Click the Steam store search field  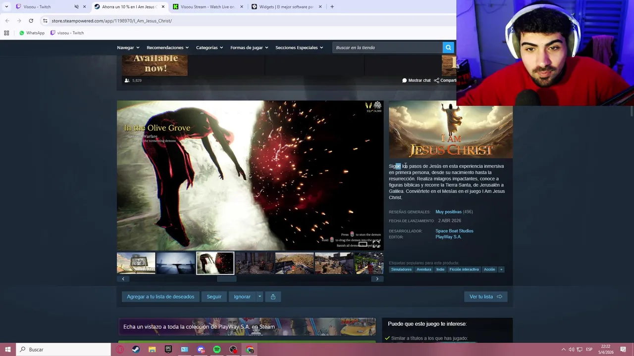[x=387, y=47]
